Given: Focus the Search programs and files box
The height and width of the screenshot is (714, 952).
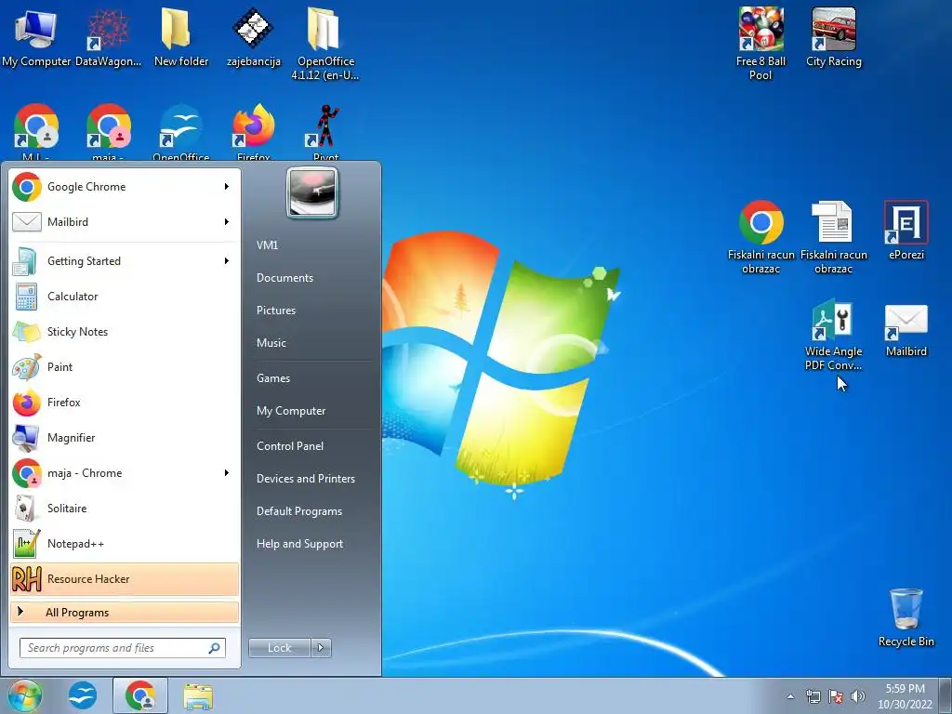Looking at the screenshot, I should 122,648.
